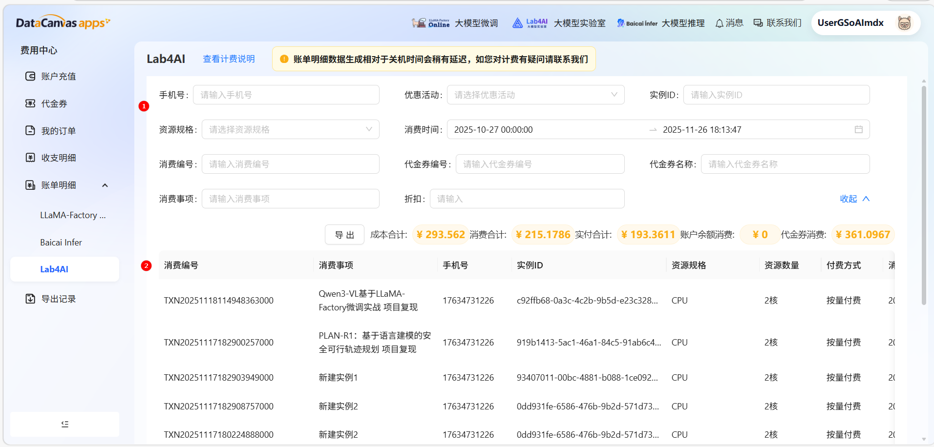Click the Baicai Infer logo icon

[620, 22]
